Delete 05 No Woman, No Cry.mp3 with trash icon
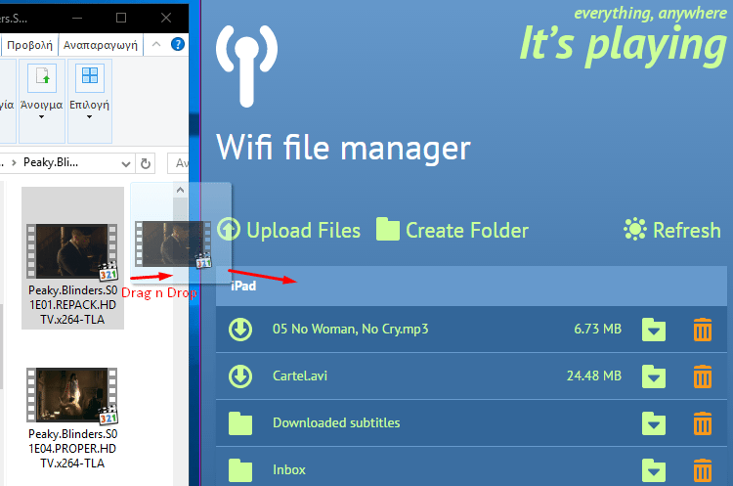Viewport: 733px width, 486px height. coord(703,330)
